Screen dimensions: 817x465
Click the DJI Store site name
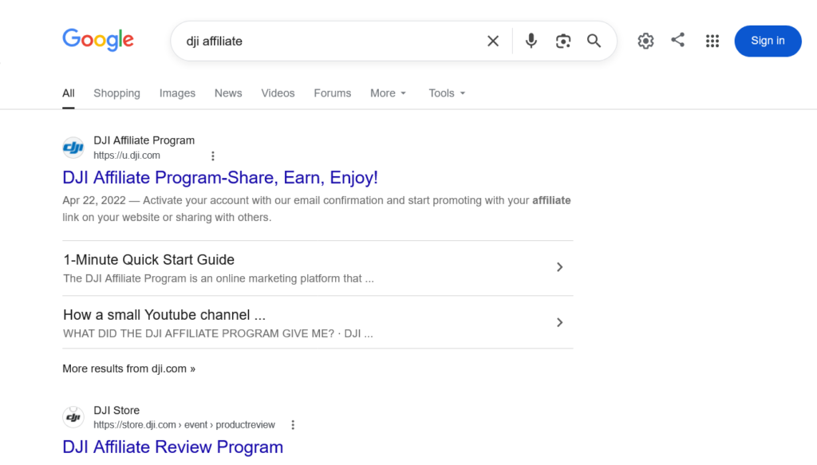pos(116,410)
